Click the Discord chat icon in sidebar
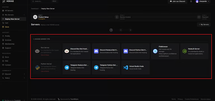Viewport: 215px width, 101px height. pyautogui.click(x=3, y=74)
